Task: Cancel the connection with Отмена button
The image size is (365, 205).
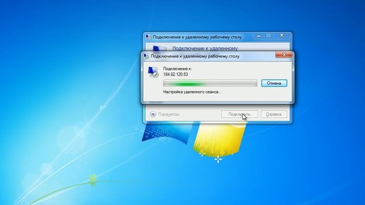Action: (274, 83)
